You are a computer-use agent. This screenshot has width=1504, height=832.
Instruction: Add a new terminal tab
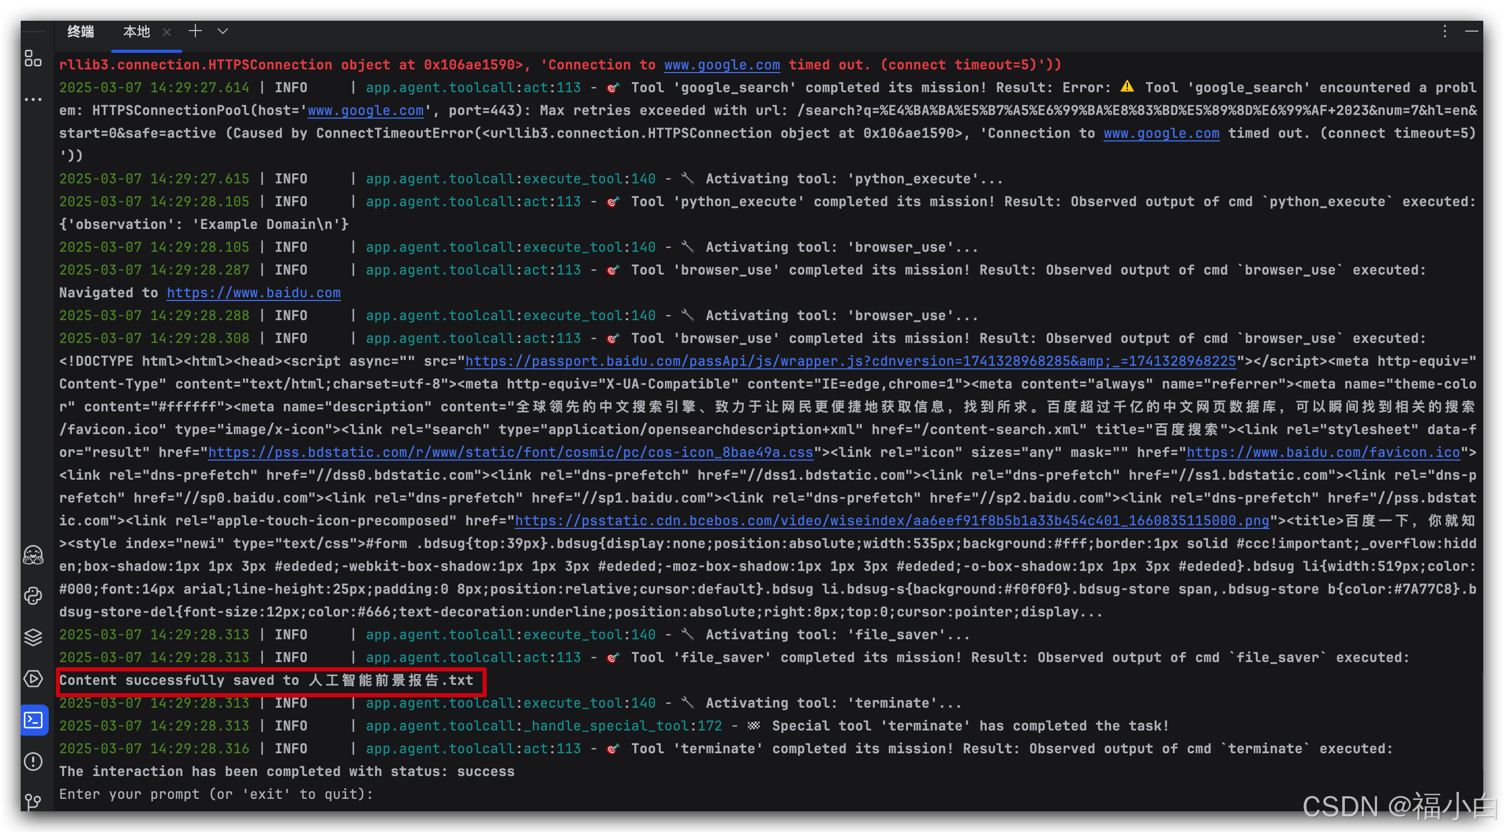195,31
